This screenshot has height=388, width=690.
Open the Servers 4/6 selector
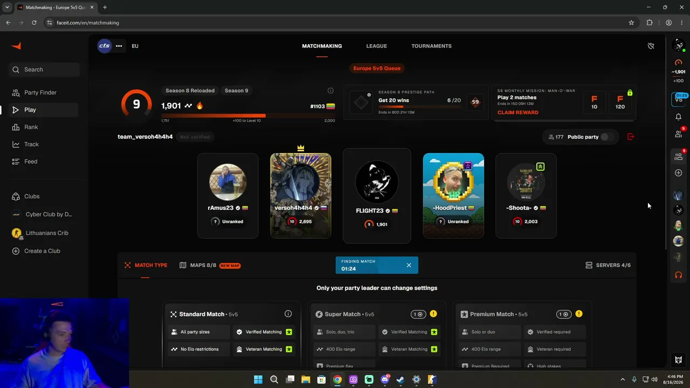(x=608, y=265)
